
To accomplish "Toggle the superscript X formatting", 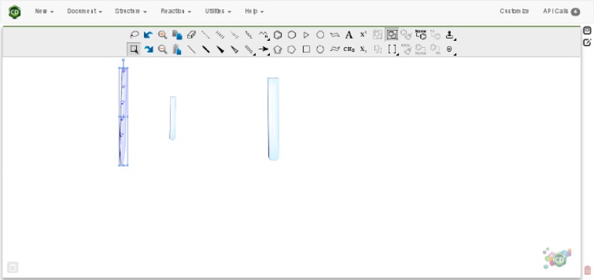I will 364,35.
